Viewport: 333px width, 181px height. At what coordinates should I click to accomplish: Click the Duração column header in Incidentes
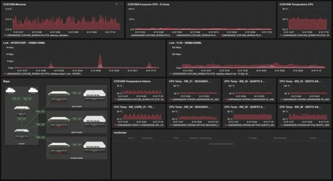[253, 138]
